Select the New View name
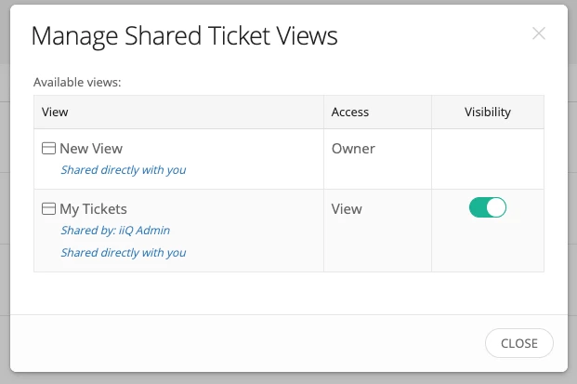This screenshot has height=384, width=577. [91, 148]
